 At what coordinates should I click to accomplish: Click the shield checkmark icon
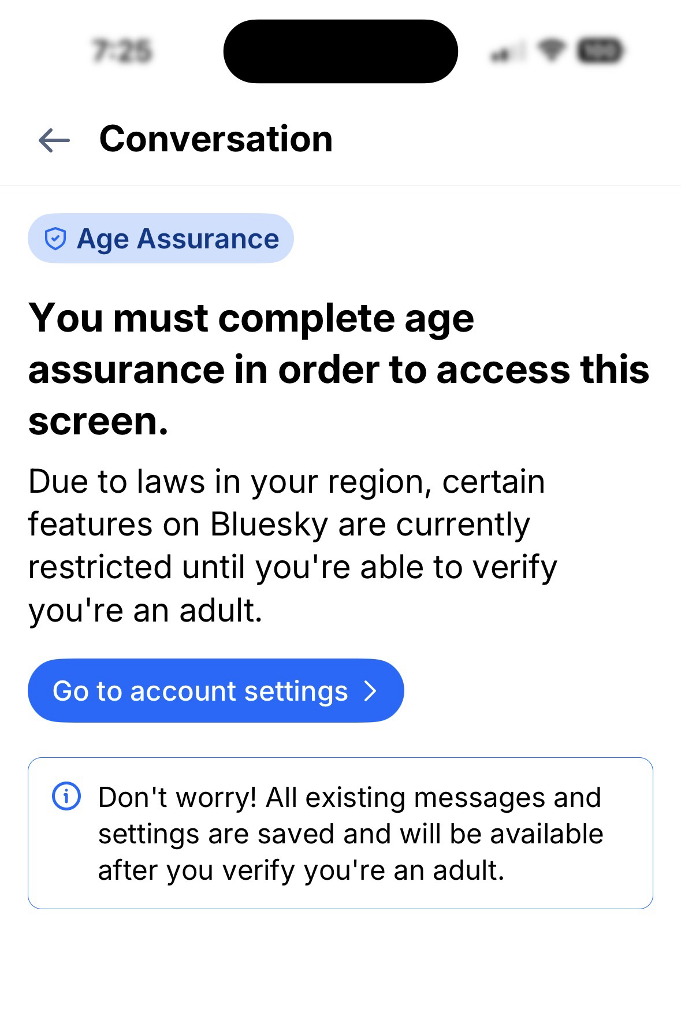(x=55, y=239)
